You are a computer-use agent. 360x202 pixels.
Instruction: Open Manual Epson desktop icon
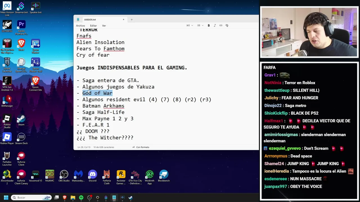21,65
